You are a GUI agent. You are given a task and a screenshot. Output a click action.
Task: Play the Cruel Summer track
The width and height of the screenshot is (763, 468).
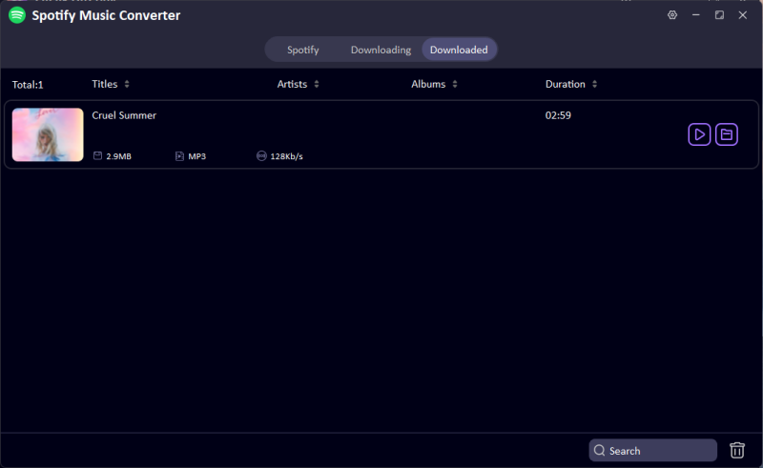pyautogui.click(x=699, y=134)
